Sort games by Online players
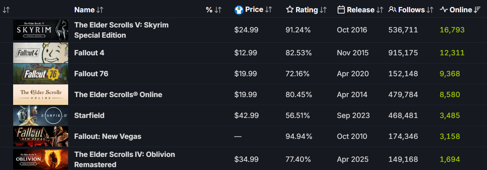This screenshot has width=487, height=170. [460, 10]
